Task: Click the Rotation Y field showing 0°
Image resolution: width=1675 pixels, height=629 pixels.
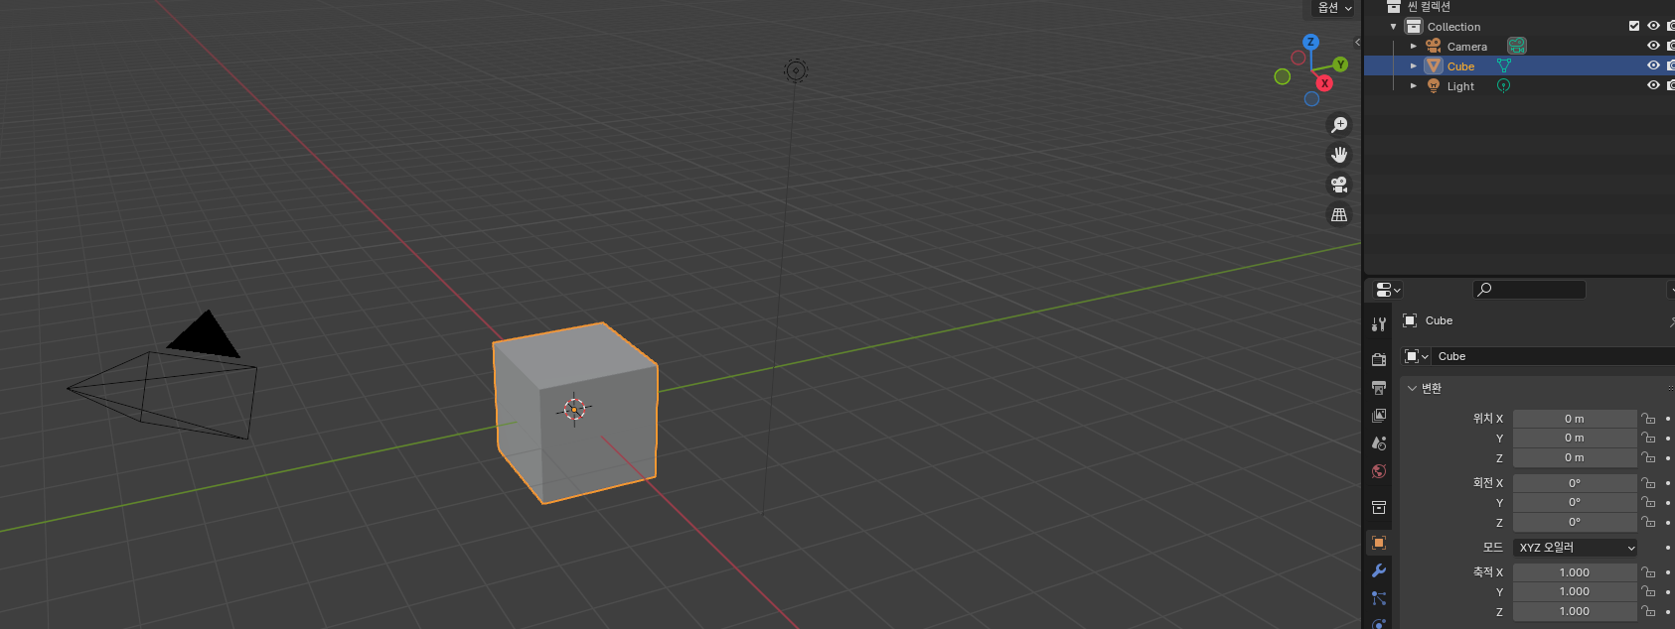Action: tap(1575, 502)
